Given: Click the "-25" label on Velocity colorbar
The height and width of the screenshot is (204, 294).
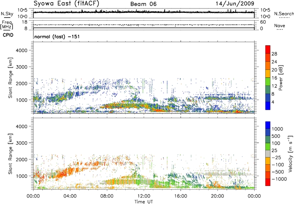Looking at the screenshot, I should click(x=276, y=158).
